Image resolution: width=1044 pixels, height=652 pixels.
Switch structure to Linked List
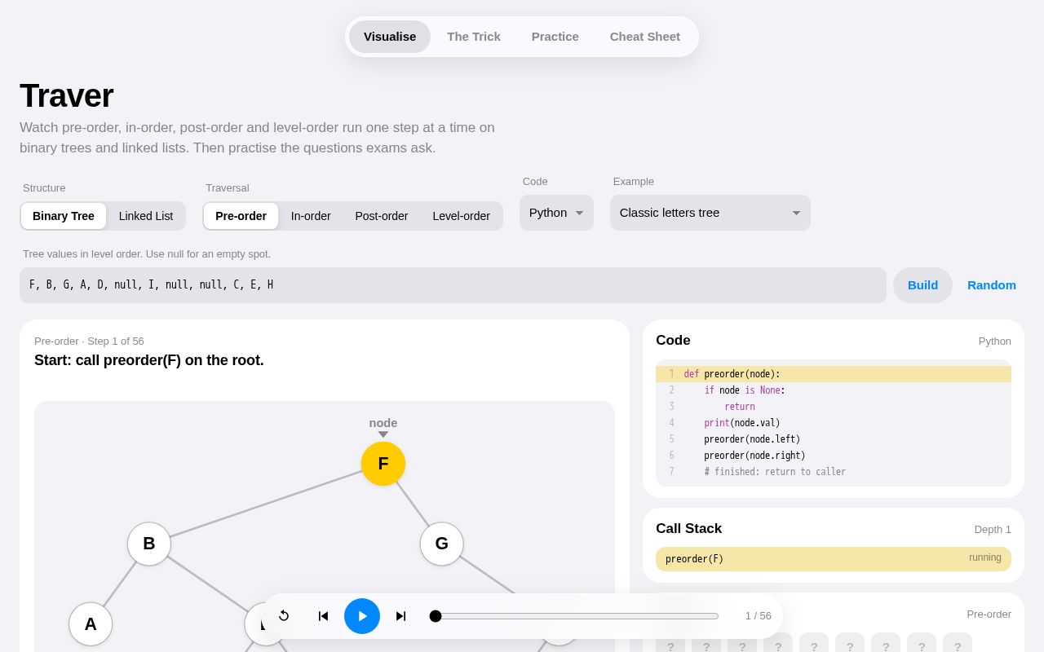(x=146, y=216)
